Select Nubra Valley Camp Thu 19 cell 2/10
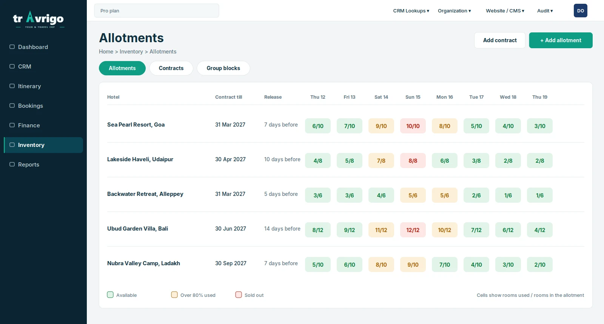The width and height of the screenshot is (604, 324). 540,264
